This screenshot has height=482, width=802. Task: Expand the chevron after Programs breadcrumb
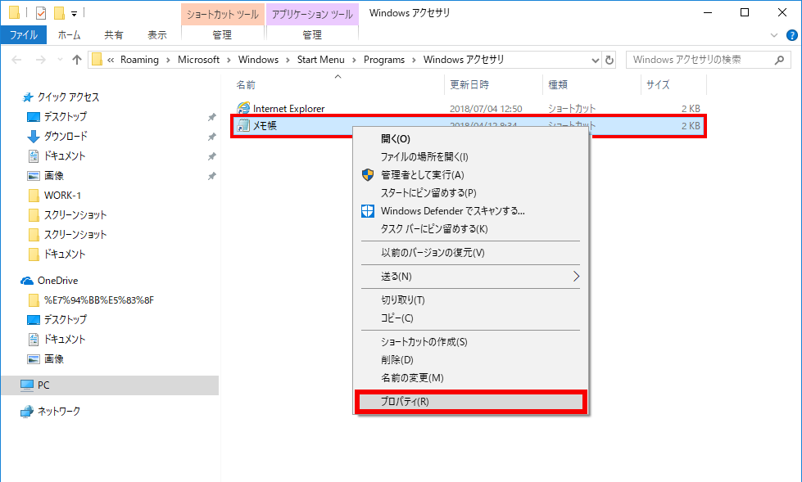click(414, 60)
